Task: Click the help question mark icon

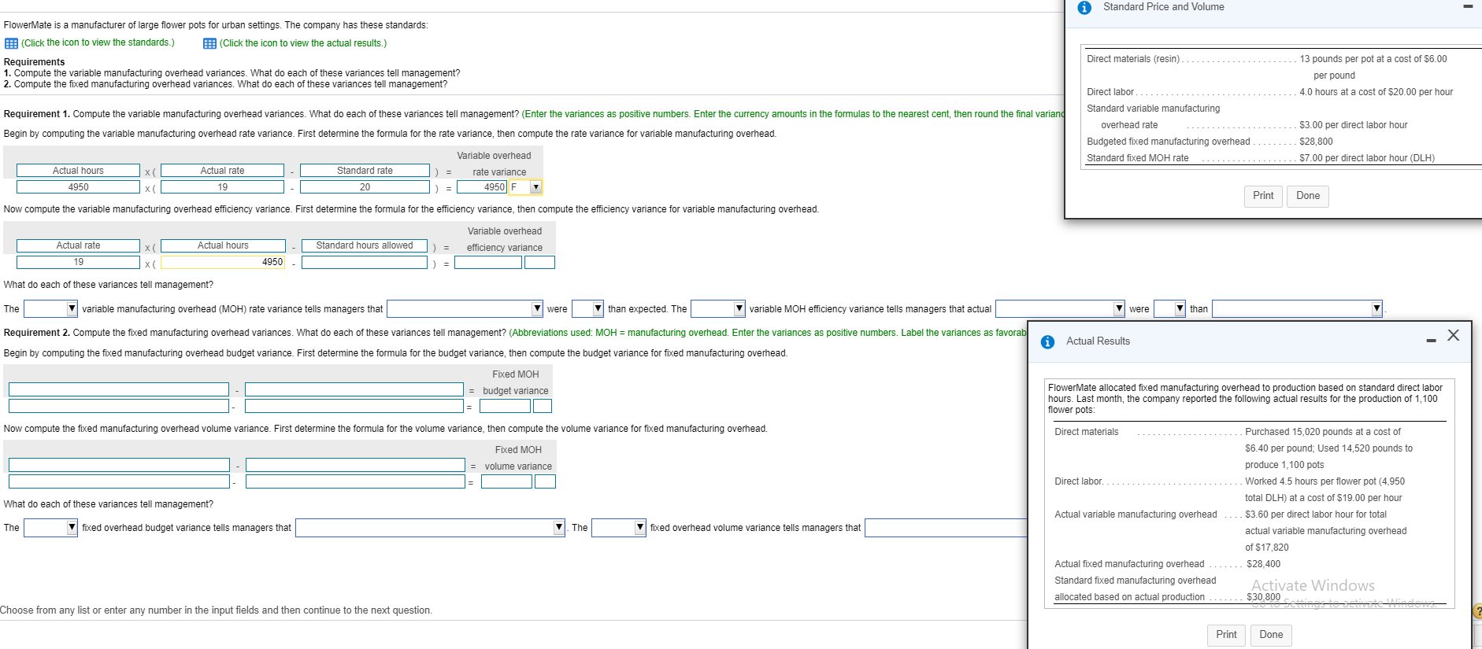Action: pos(1477,611)
